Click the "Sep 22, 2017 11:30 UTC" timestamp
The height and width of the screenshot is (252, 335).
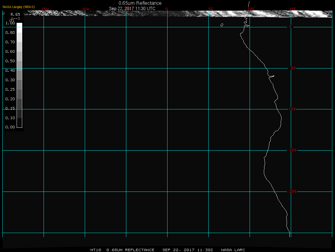[x=132, y=8]
